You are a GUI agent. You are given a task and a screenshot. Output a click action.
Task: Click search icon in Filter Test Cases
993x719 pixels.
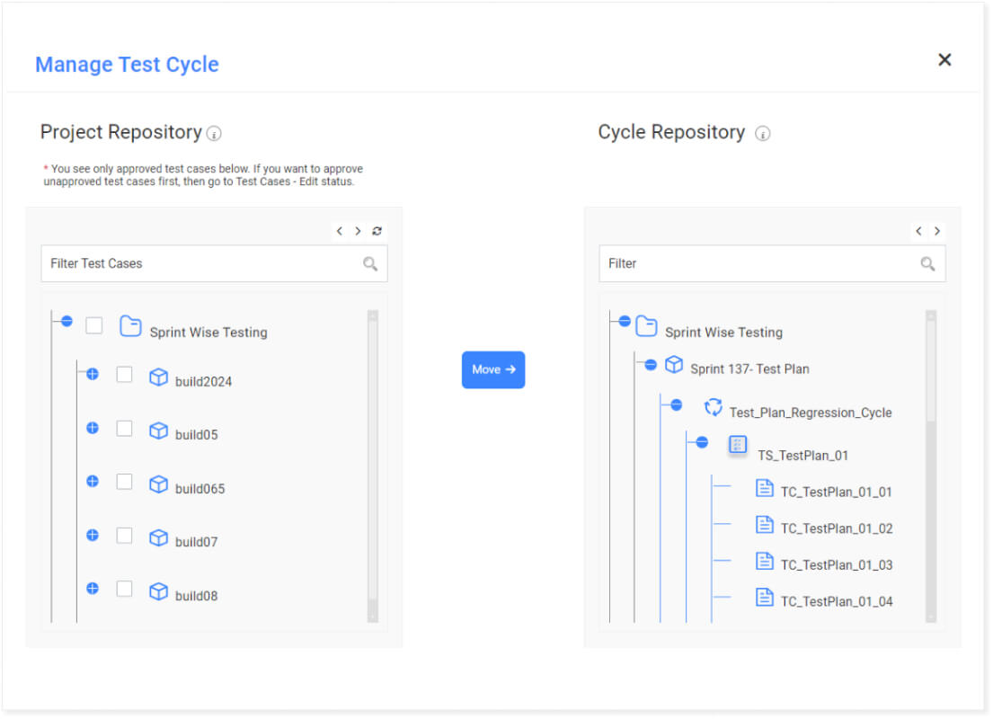coord(370,264)
